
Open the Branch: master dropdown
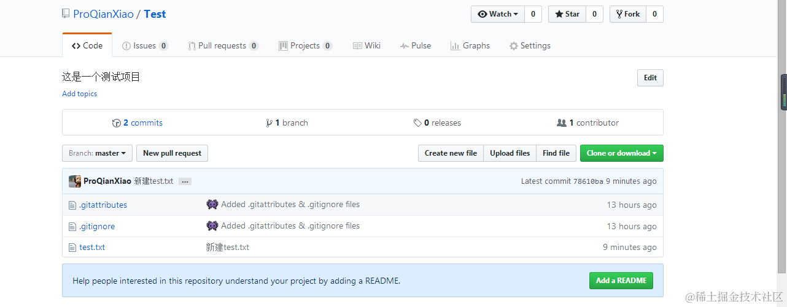click(x=97, y=153)
